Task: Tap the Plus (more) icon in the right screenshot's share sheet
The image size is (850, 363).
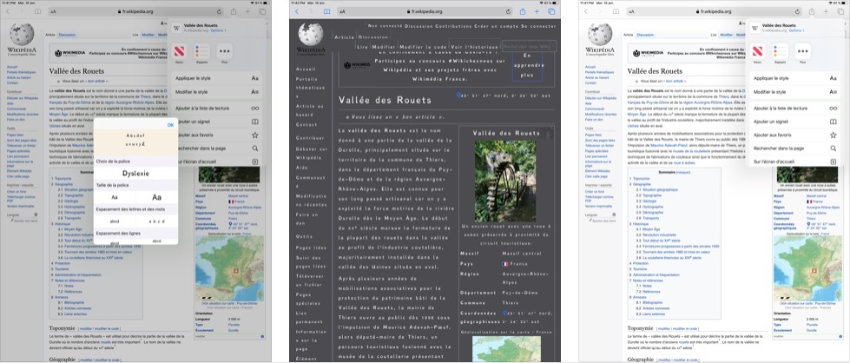Action: tap(803, 51)
